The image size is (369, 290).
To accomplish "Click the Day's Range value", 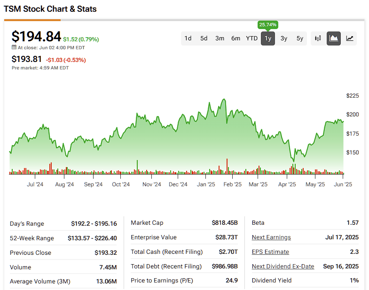I will (x=94, y=224).
